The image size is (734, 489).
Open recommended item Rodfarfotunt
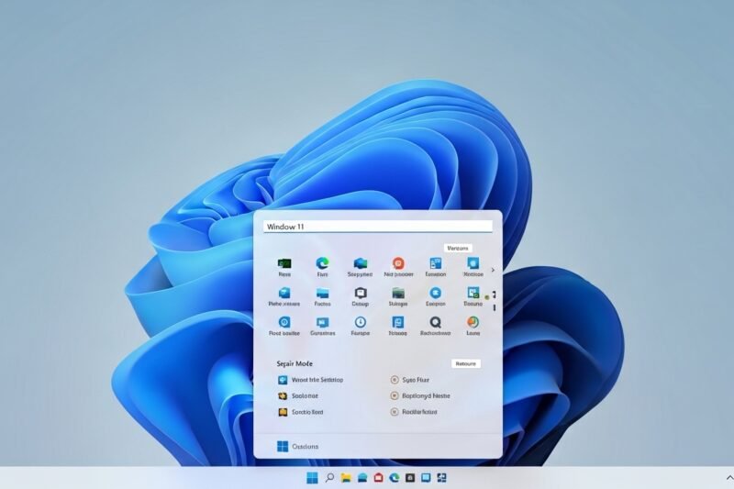(414, 412)
